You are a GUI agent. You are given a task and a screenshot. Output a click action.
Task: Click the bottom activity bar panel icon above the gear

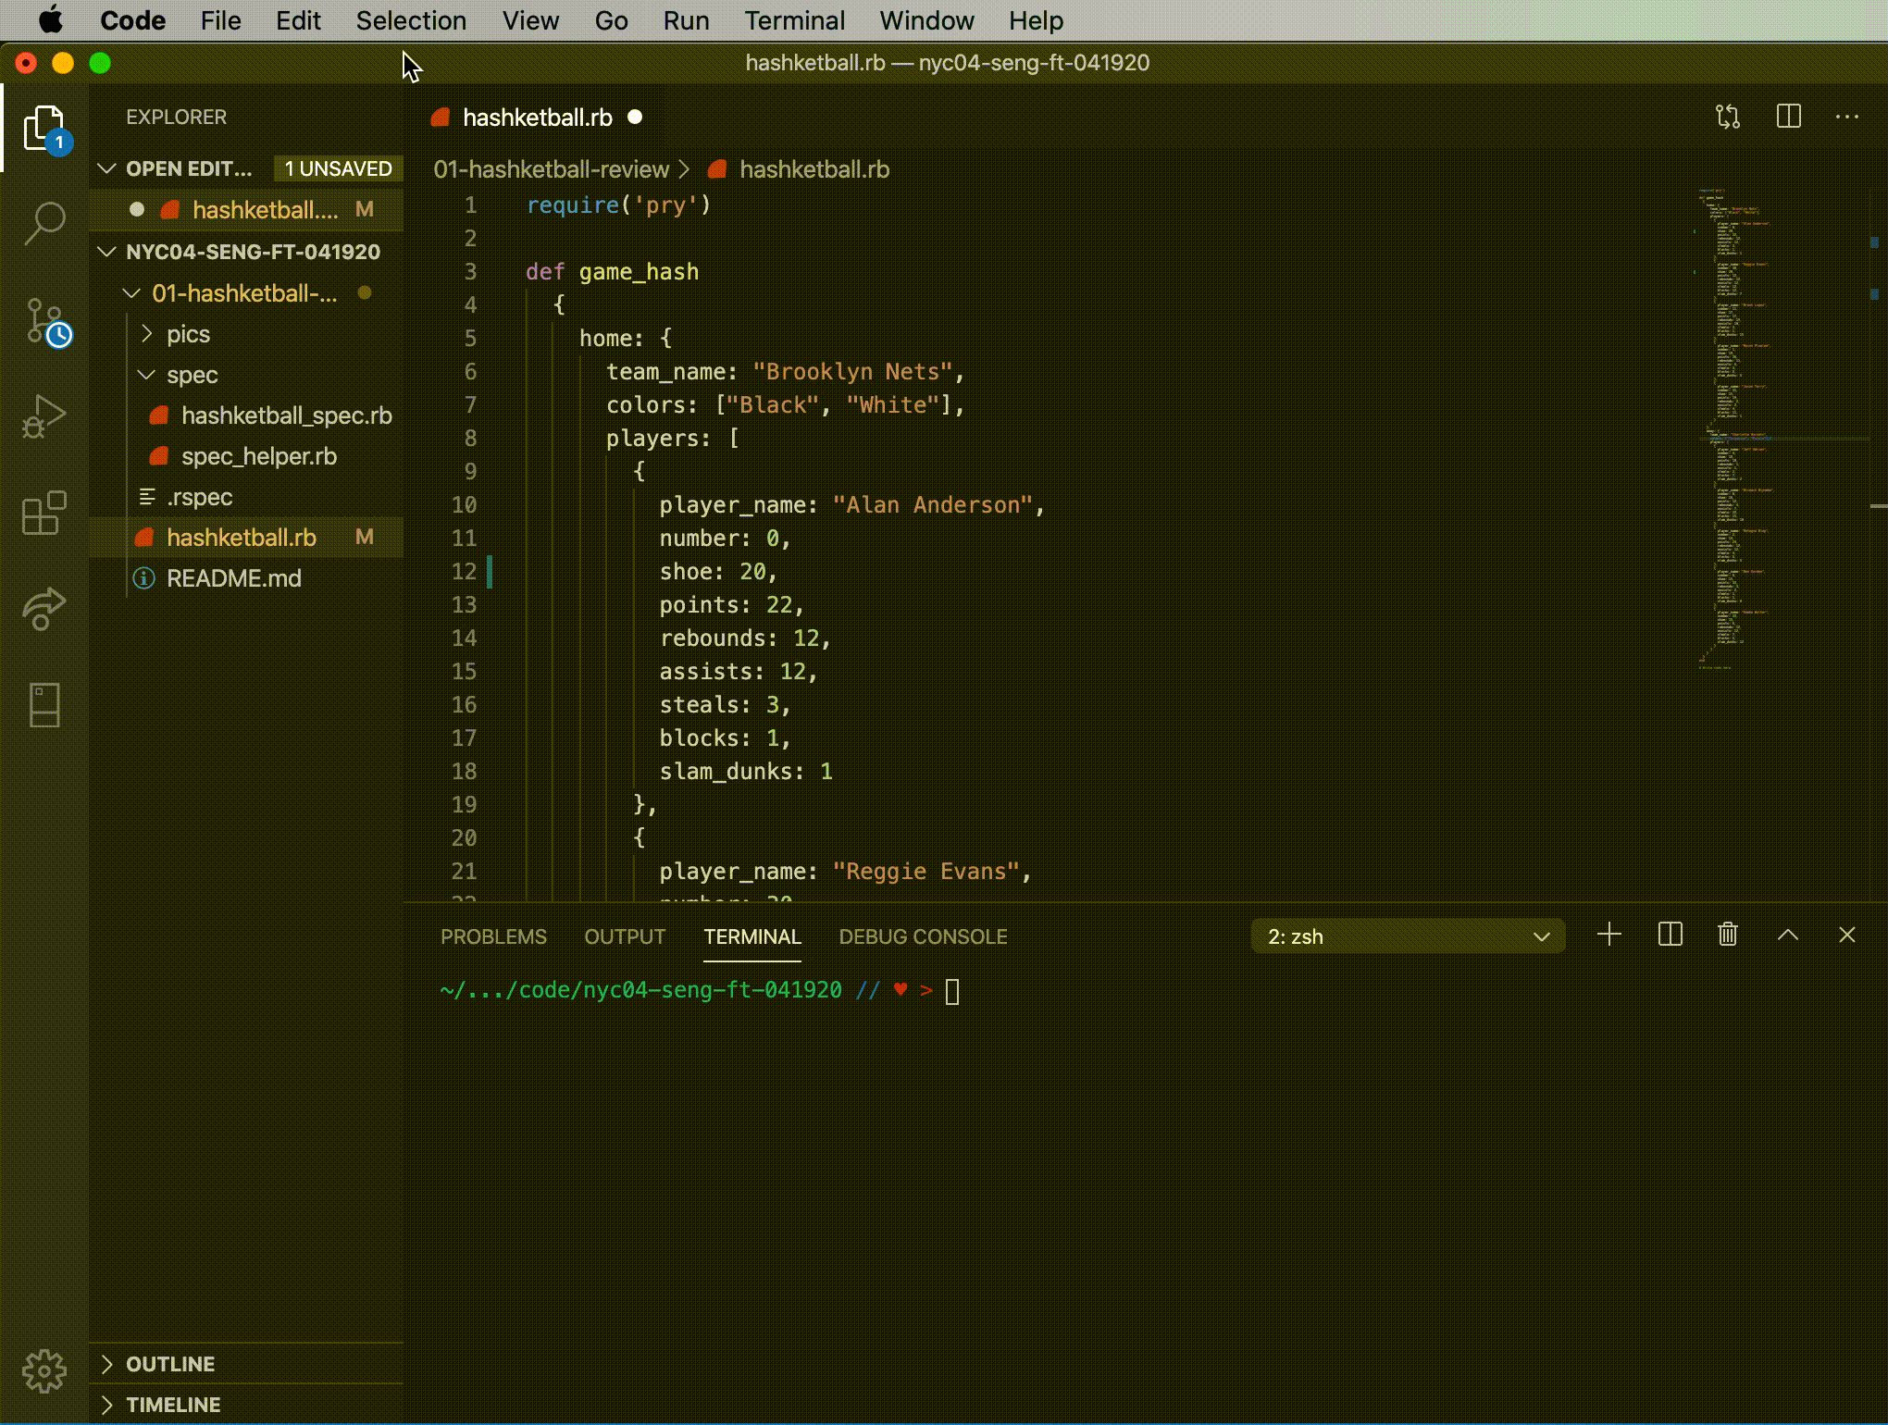(x=44, y=705)
